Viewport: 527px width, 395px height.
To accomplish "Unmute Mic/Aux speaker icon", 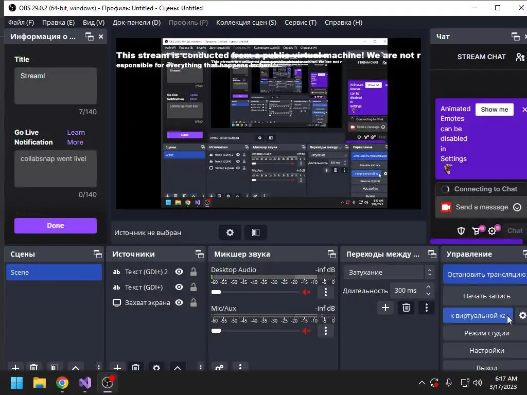I will [306, 331].
